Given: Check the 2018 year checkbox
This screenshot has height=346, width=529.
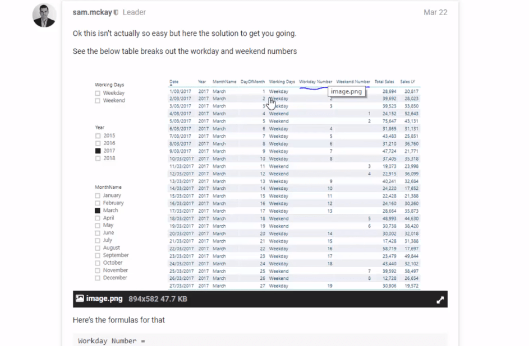Looking at the screenshot, I should point(98,158).
